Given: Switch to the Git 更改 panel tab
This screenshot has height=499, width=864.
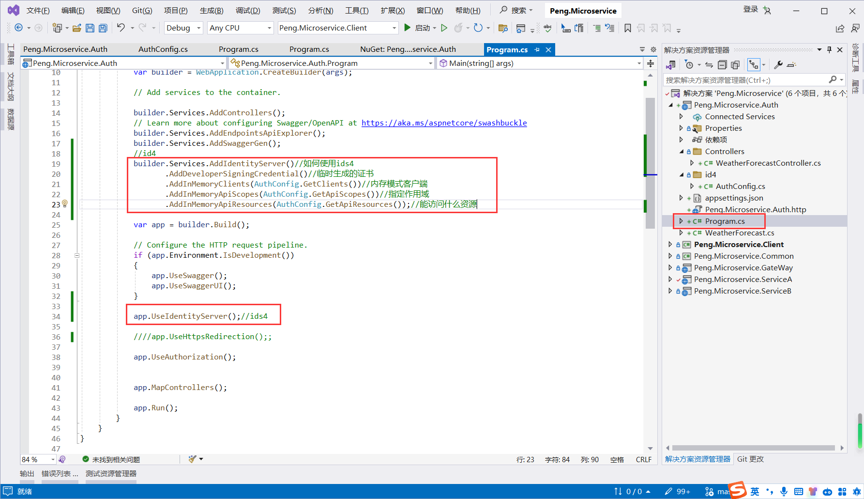Looking at the screenshot, I should coord(750,459).
